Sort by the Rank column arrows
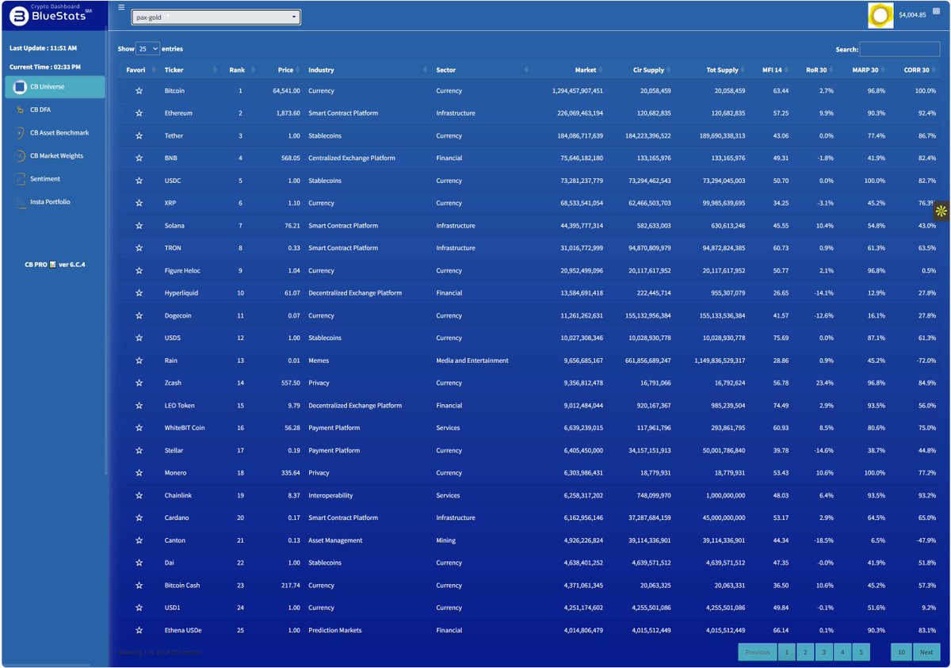The height and width of the screenshot is (668, 951). pos(253,71)
